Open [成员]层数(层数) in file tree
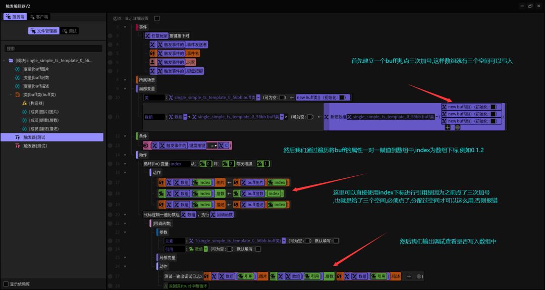Image resolution: width=545 pixels, height=290 pixels. [x=44, y=120]
